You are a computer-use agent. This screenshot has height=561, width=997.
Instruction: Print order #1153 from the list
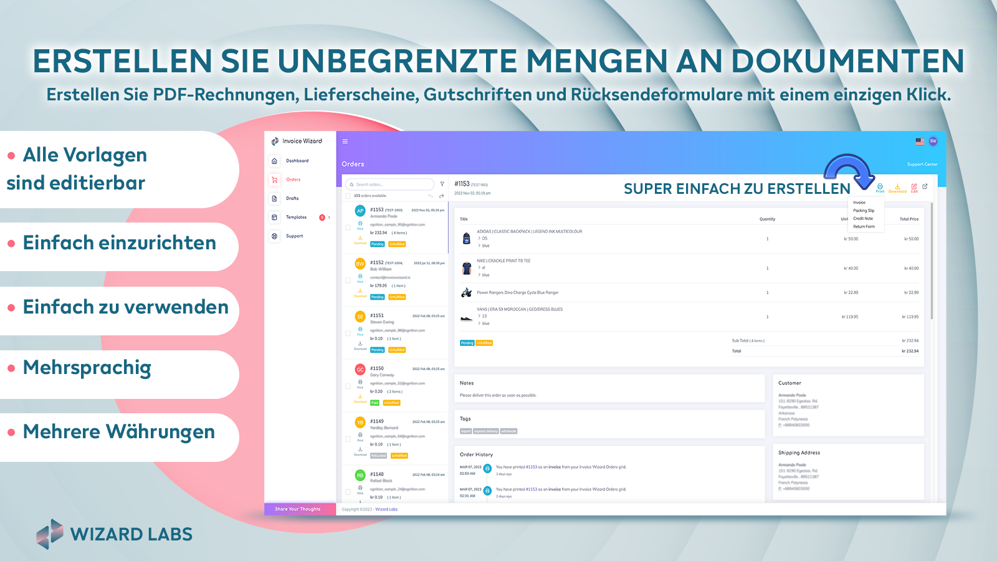click(360, 224)
